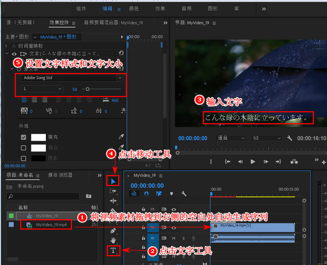Toggle timeline snap magnet icon

[x=147, y=194]
